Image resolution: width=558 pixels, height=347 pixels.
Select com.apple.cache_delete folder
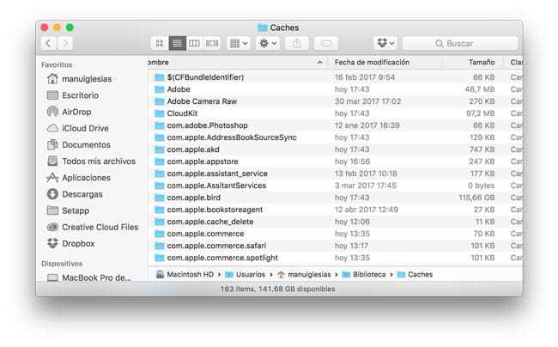pyautogui.click(x=210, y=222)
